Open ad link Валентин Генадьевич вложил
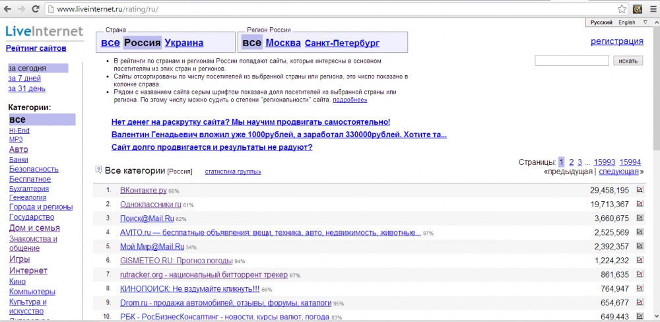660x322 pixels. [x=279, y=135]
